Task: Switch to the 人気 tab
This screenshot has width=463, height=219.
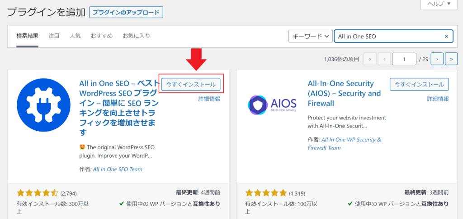Action: (x=75, y=36)
